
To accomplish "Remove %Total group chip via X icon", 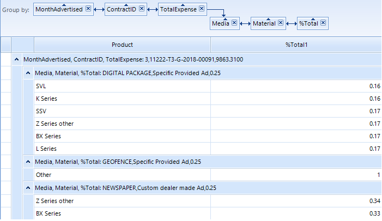I will 323,23.
